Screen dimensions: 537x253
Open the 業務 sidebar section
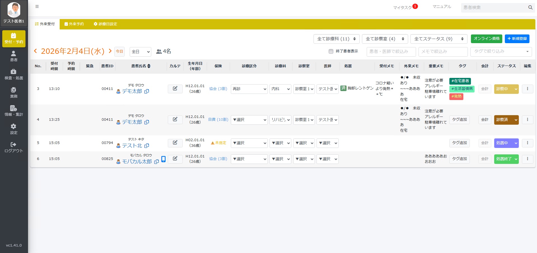(13, 92)
